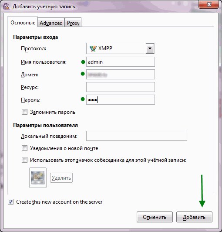Select the Основные tab

[23, 23]
